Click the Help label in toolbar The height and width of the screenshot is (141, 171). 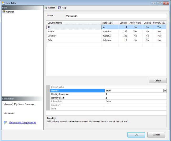pos(64,8)
